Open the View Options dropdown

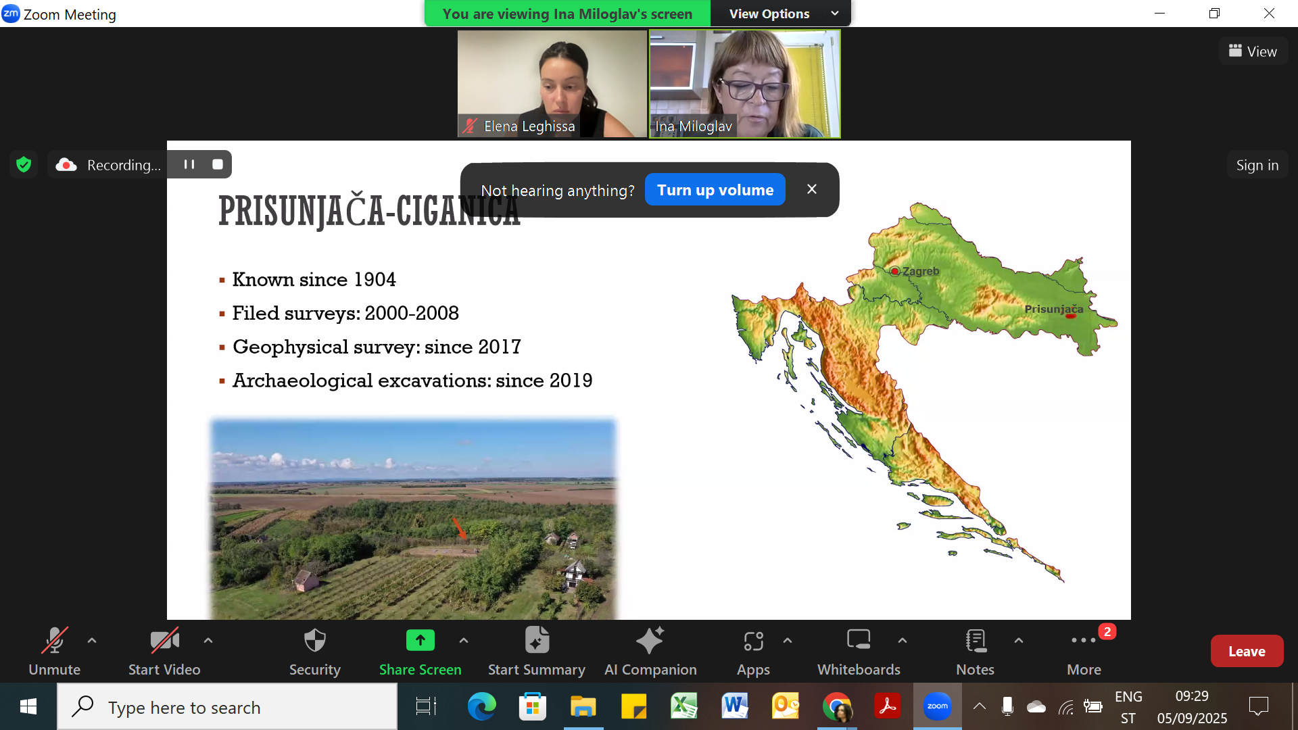pos(782,14)
